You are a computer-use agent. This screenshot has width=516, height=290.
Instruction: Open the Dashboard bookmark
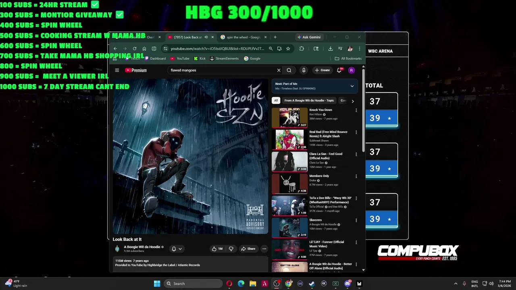[155, 58]
